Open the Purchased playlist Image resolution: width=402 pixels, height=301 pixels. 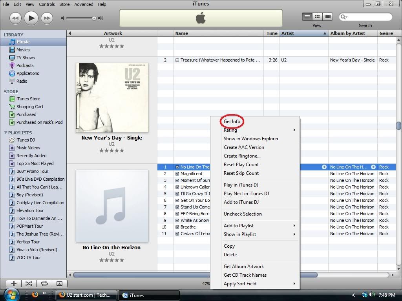point(26,114)
